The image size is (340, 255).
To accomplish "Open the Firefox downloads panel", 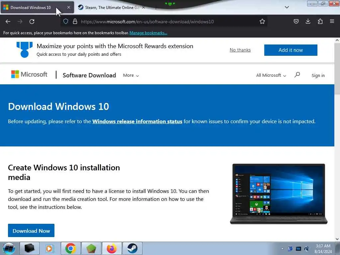I will tap(308, 21).
